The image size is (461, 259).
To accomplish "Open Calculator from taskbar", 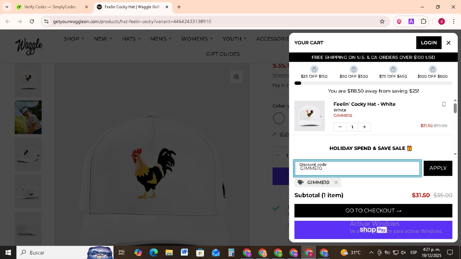I will [x=231, y=253].
